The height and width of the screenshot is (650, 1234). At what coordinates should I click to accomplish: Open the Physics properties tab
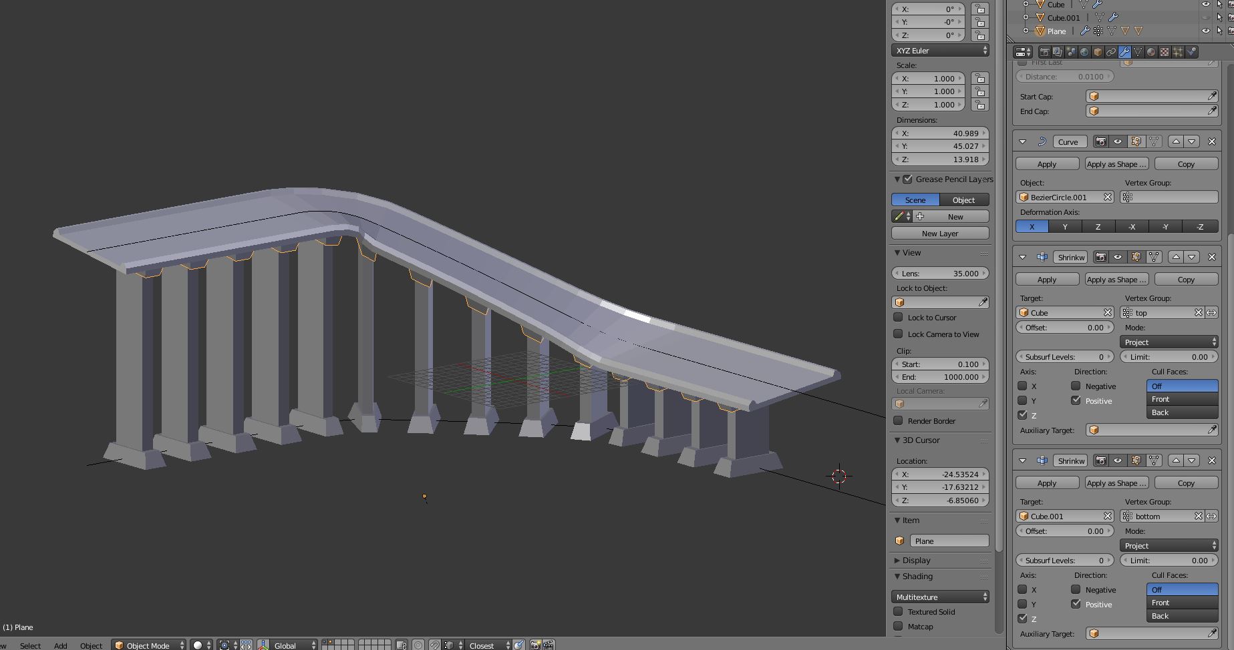pyautogui.click(x=1191, y=51)
